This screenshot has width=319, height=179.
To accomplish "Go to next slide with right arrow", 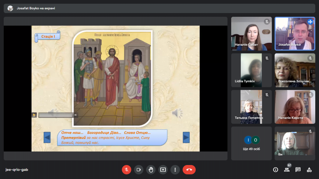I will 186,137.
